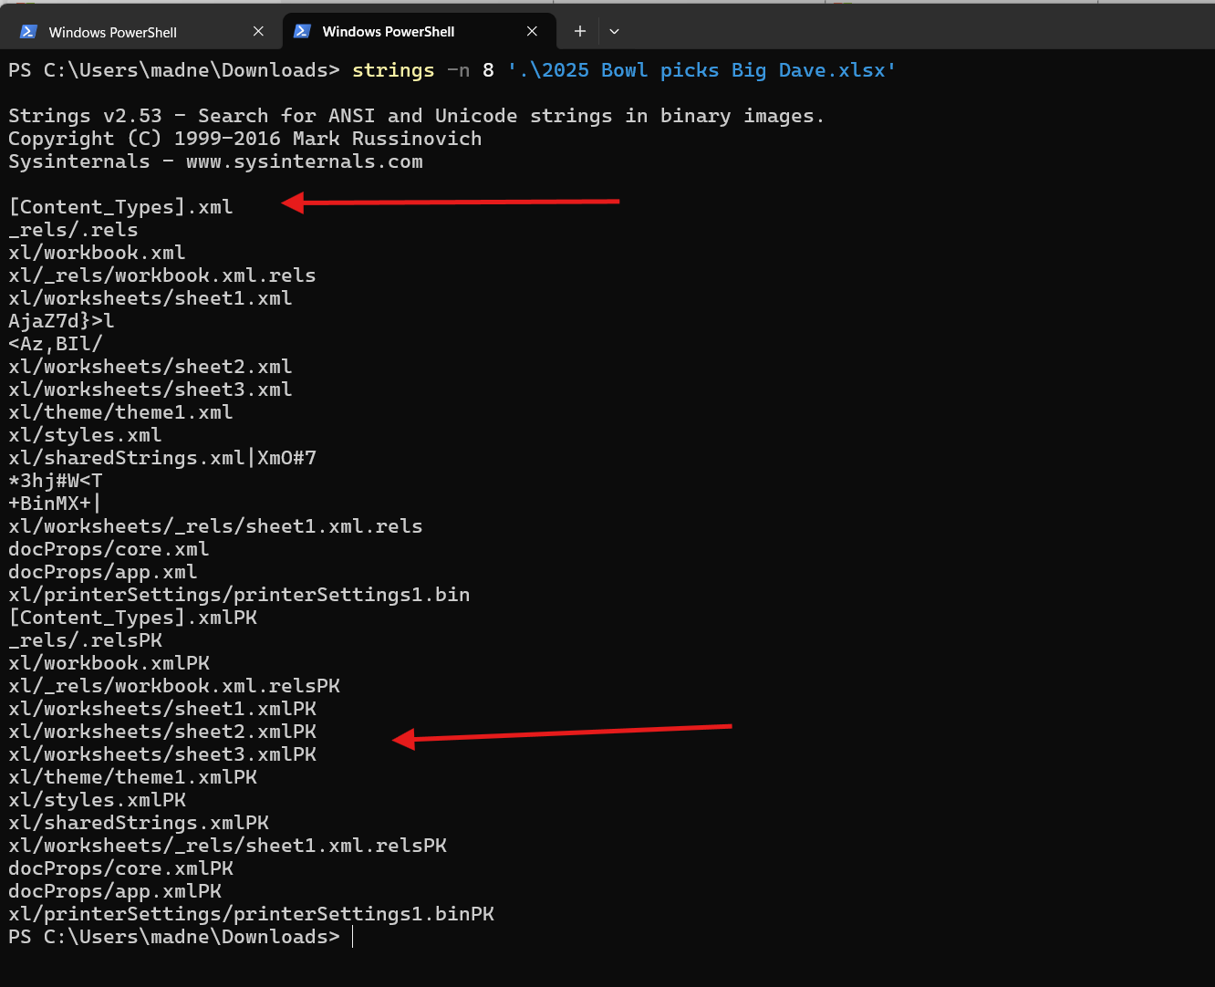Click the 'xl/theme/theme1.xmlPK' line
The image size is (1215, 987).
[132, 777]
